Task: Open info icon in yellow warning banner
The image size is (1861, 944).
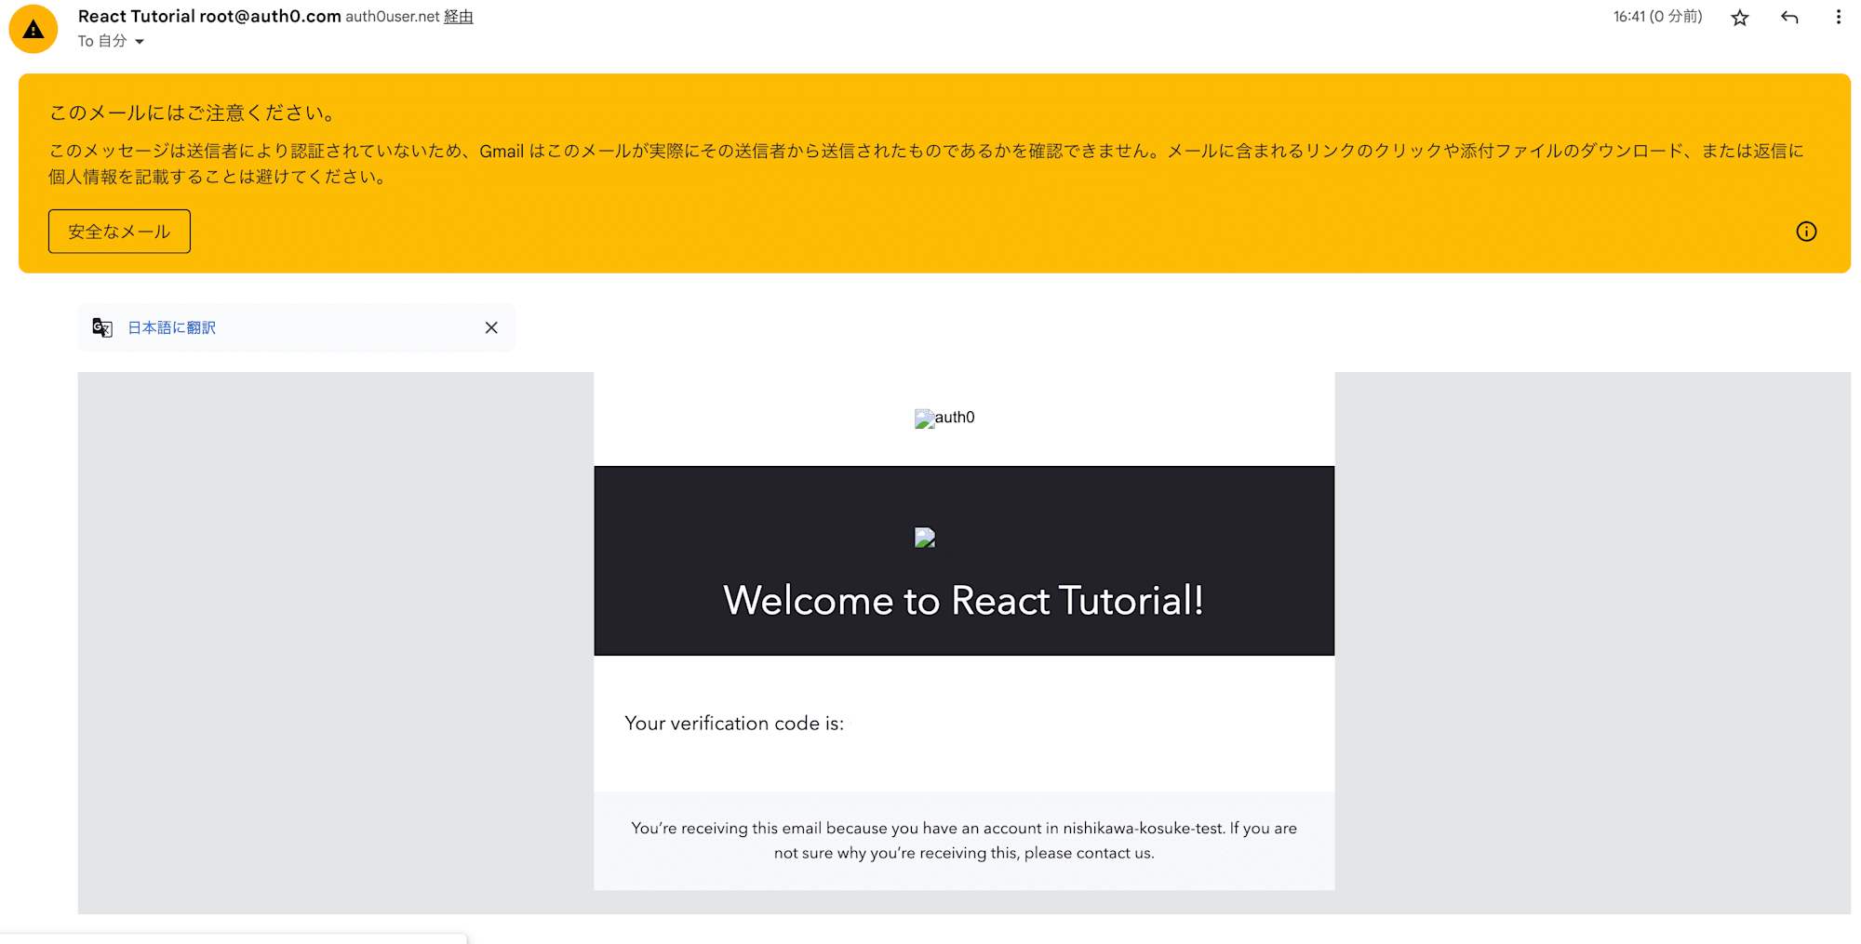Action: click(1806, 232)
